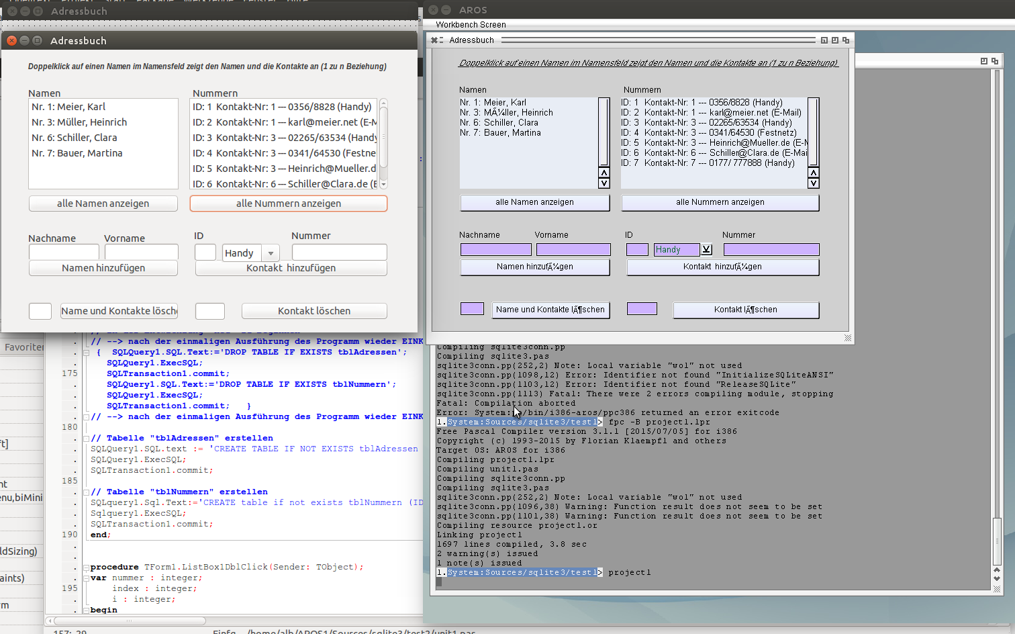The image size is (1015, 634).
Task: Click the down arrow of the Nummern list scroller
Action: click(x=813, y=183)
